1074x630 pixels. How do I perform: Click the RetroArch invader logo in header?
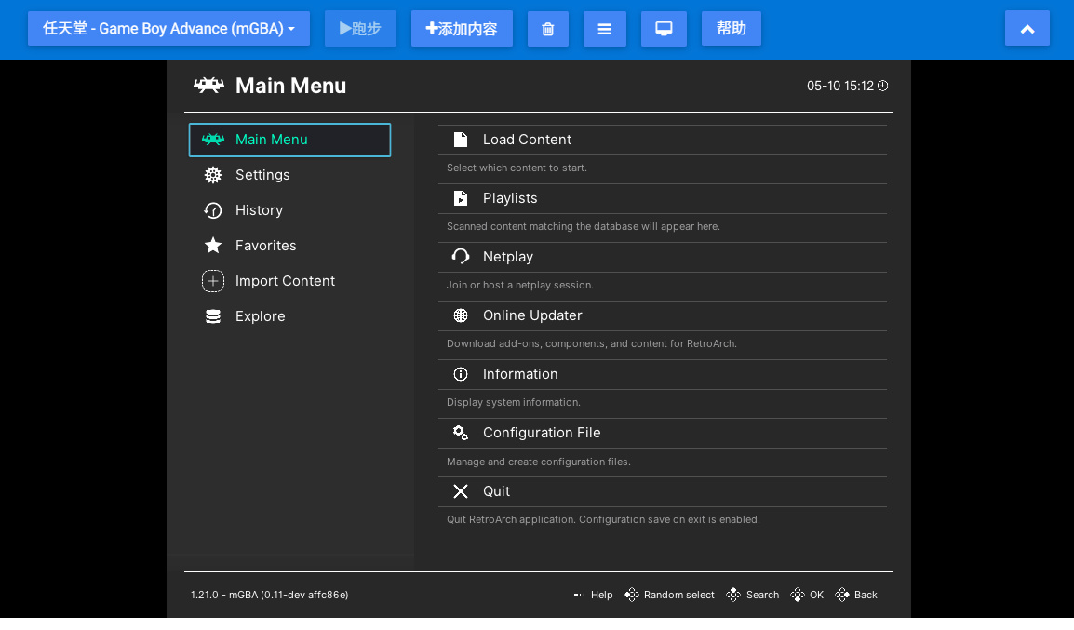click(x=208, y=86)
